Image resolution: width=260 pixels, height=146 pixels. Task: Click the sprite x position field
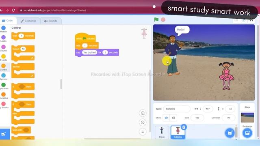coord(208,109)
